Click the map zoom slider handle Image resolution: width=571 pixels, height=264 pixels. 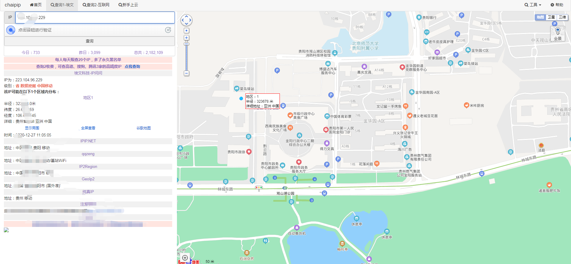[x=186, y=44]
